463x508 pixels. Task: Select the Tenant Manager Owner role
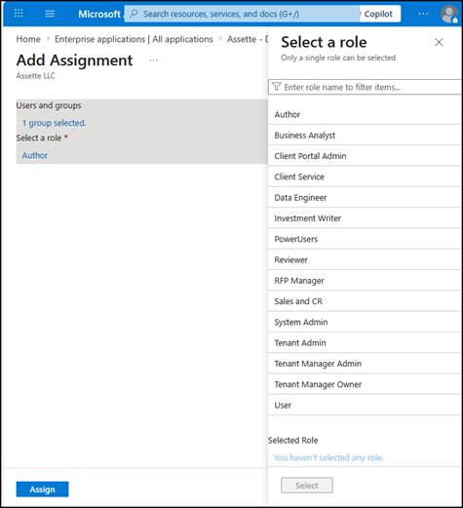click(x=365, y=384)
